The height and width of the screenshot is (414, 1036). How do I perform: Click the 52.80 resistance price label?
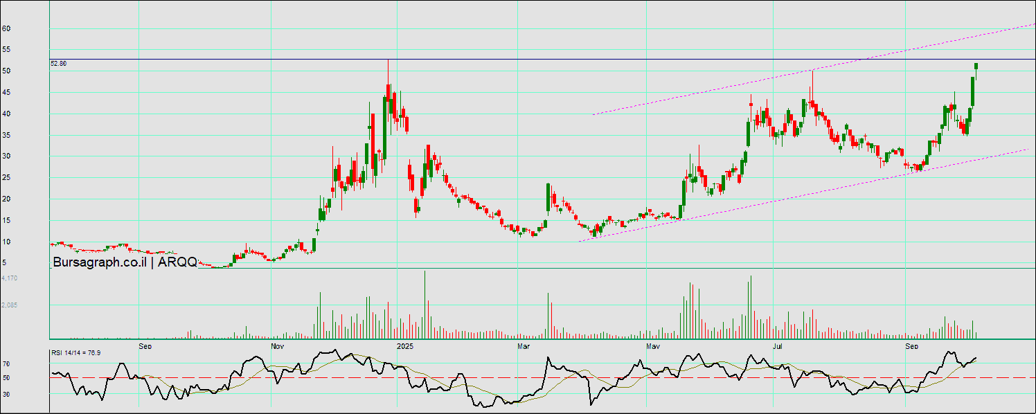[58, 64]
